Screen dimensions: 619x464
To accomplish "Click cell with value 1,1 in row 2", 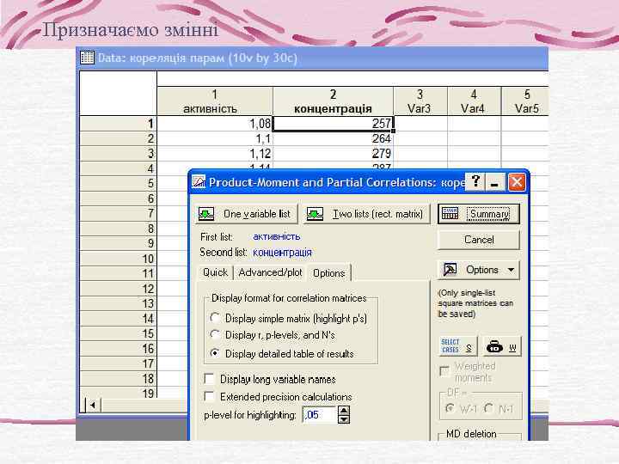I will click(215, 139).
